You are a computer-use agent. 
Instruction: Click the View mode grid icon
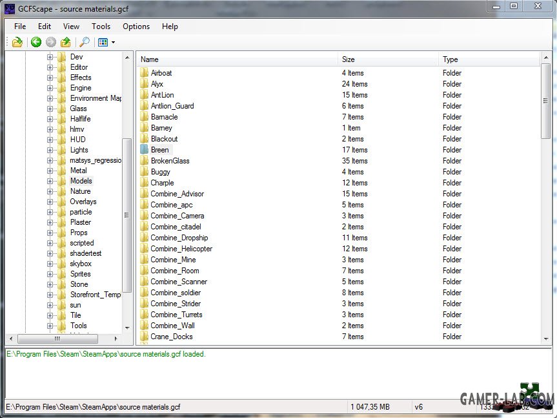(103, 42)
